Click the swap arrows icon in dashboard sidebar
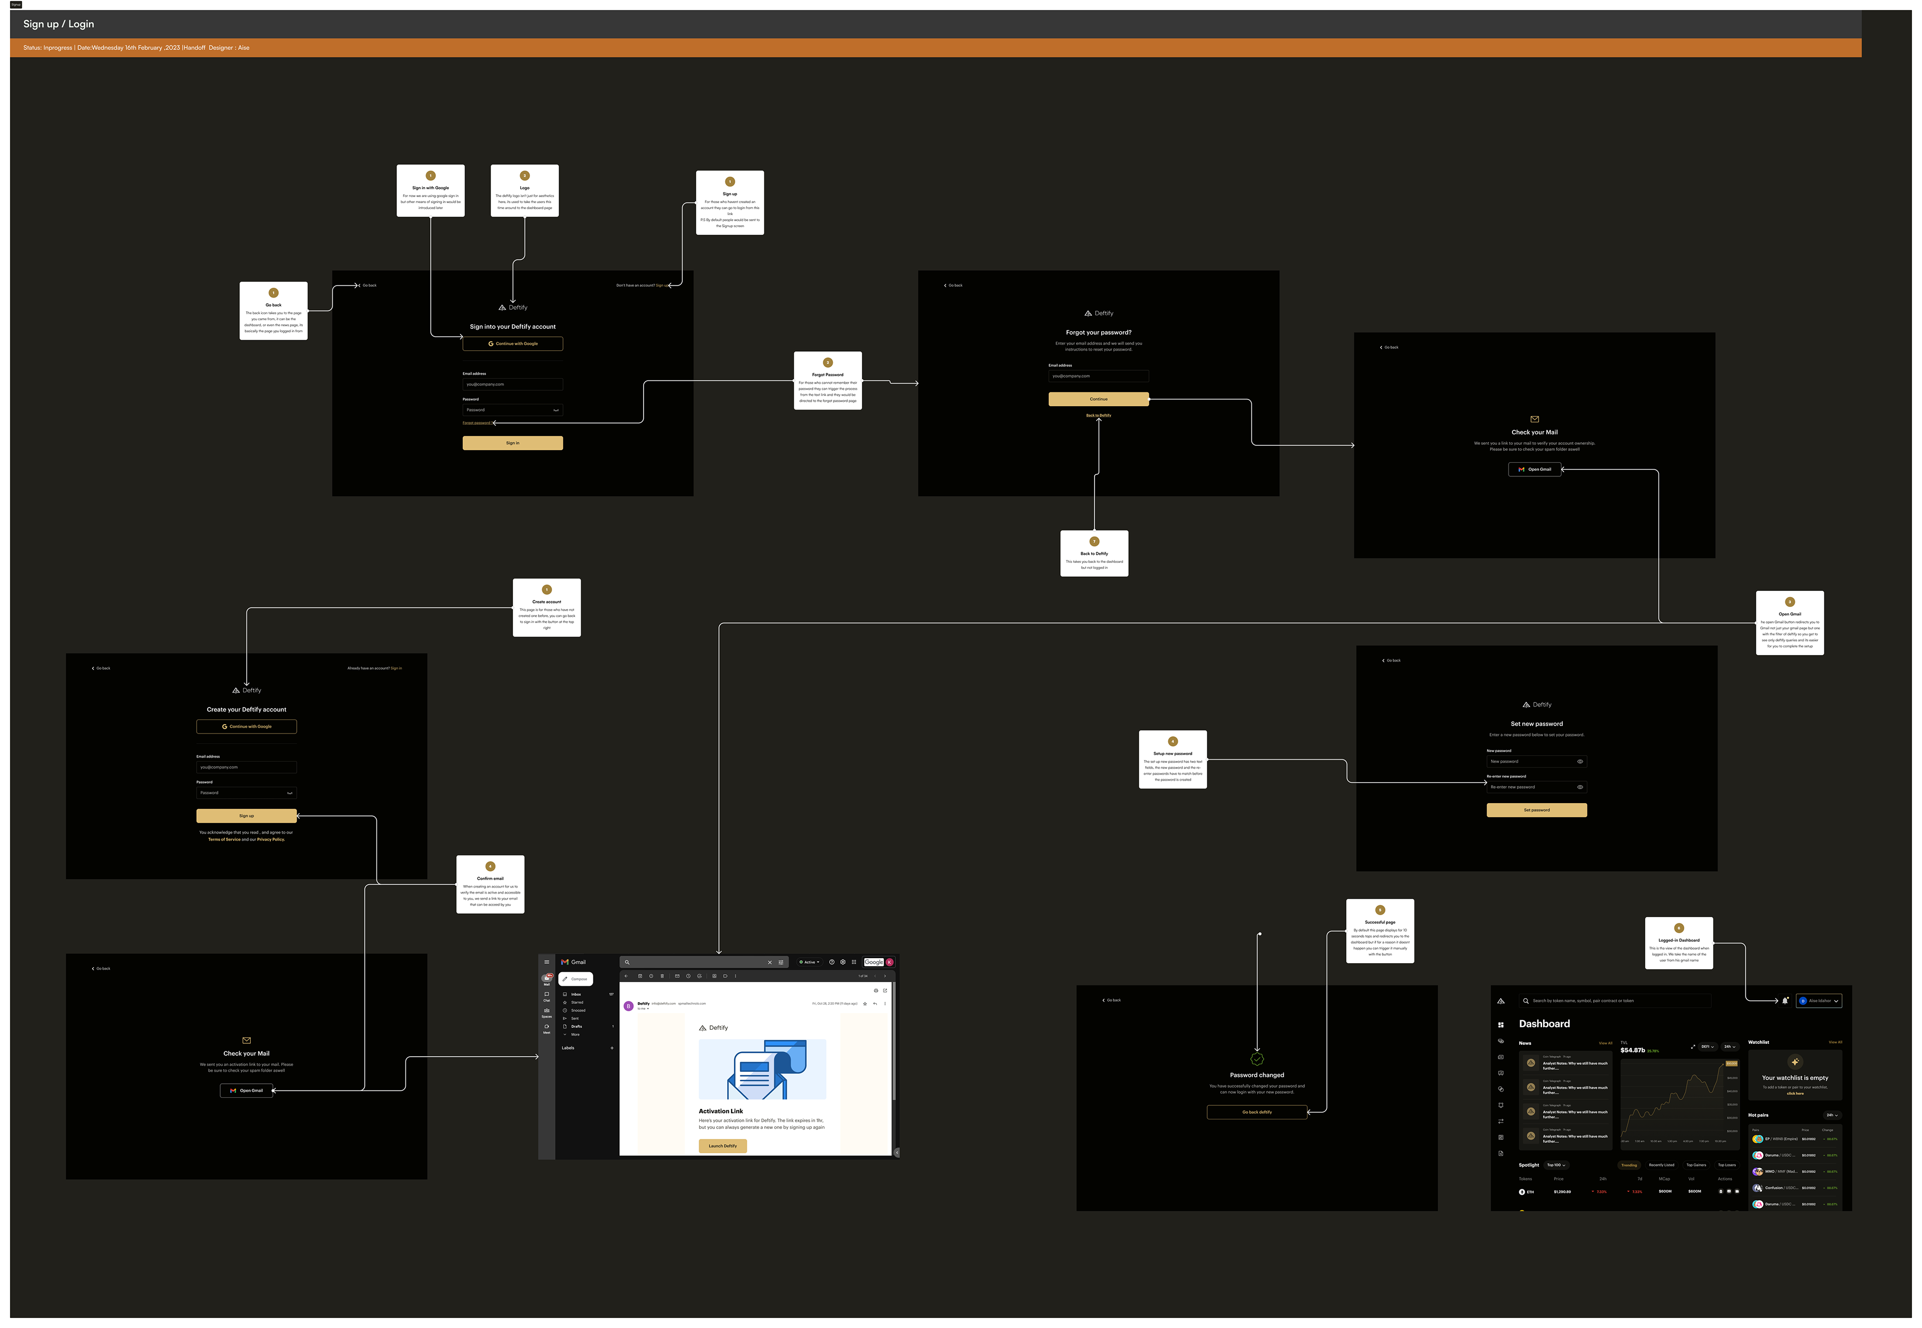The height and width of the screenshot is (1328, 1922). [1501, 1121]
